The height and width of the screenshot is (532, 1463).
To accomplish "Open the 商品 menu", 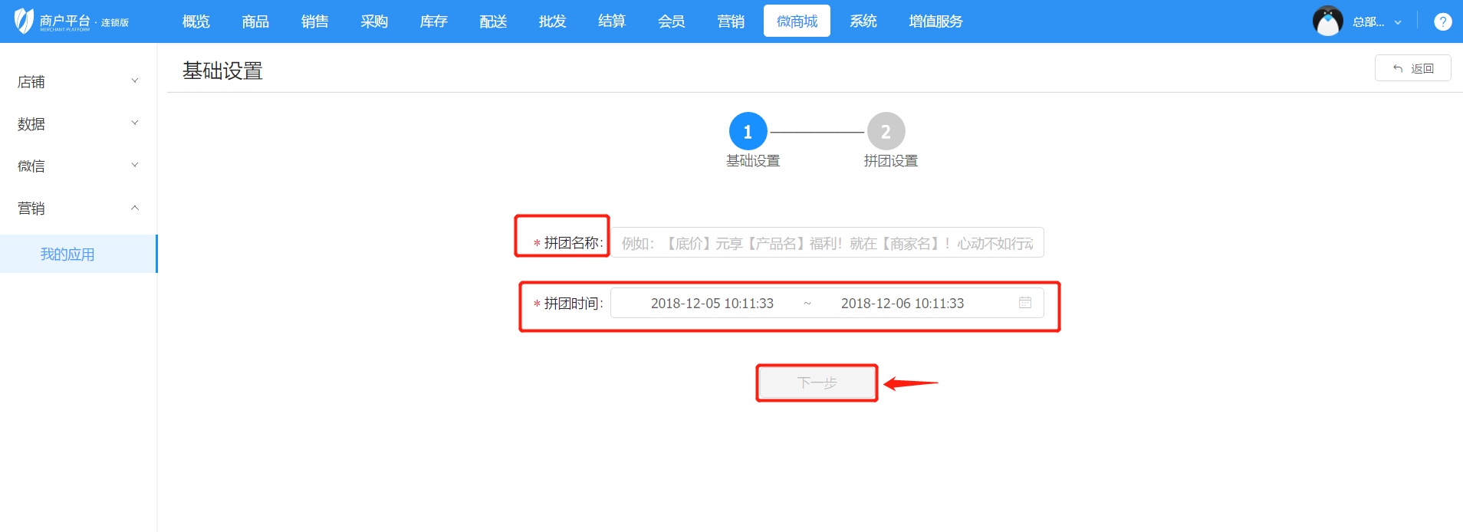I will coord(255,21).
